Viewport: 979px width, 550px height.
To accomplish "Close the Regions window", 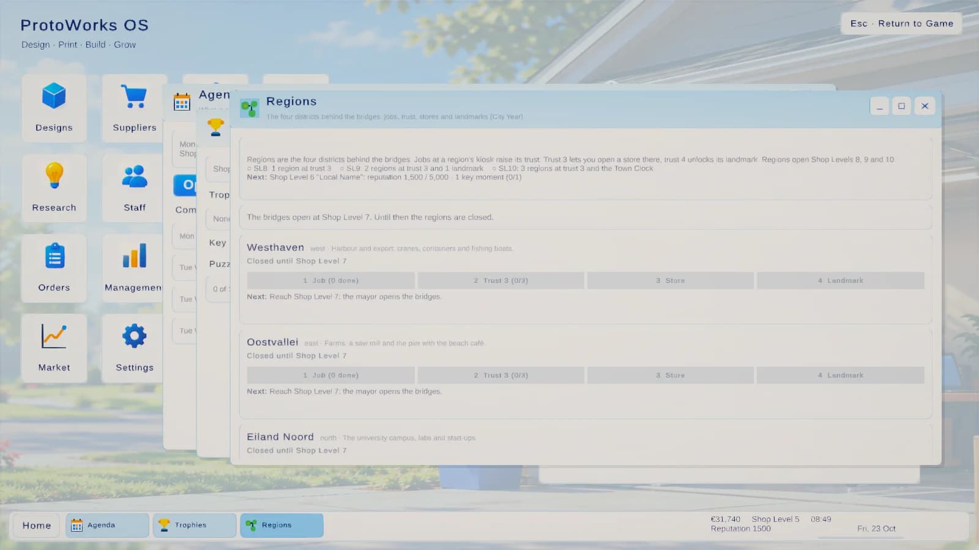I will (x=925, y=106).
